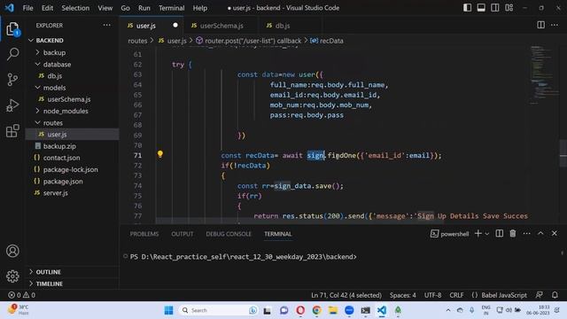Kill terminal with the trash icon
The image size is (567, 319).
[x=513, y=234]
